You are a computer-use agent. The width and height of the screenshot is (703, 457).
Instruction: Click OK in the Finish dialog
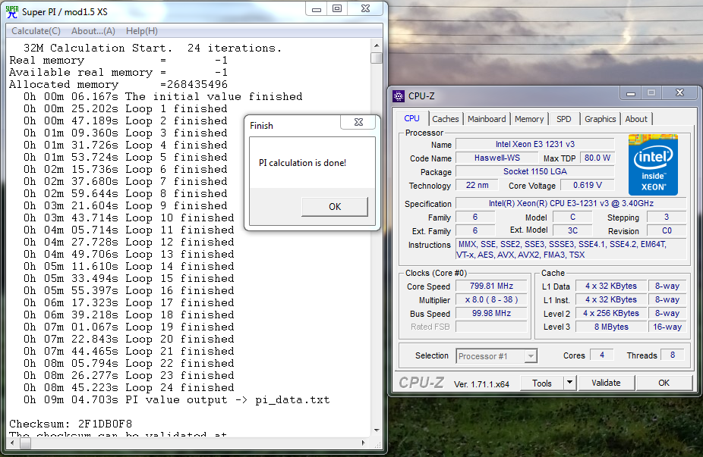(x=335, y=207)
